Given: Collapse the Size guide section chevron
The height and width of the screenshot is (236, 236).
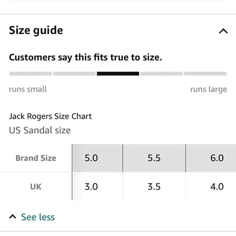Looking at the screenshot, I should [223, 31].
